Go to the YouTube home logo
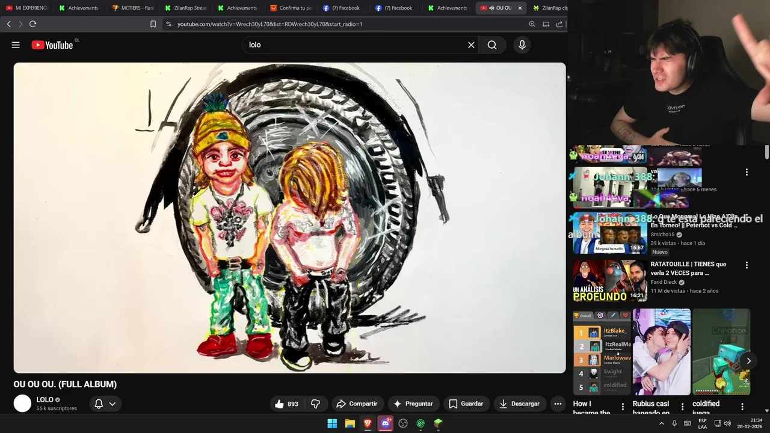Screen dimensions: 770x433 pyautogui.click(x=52, y=45)
